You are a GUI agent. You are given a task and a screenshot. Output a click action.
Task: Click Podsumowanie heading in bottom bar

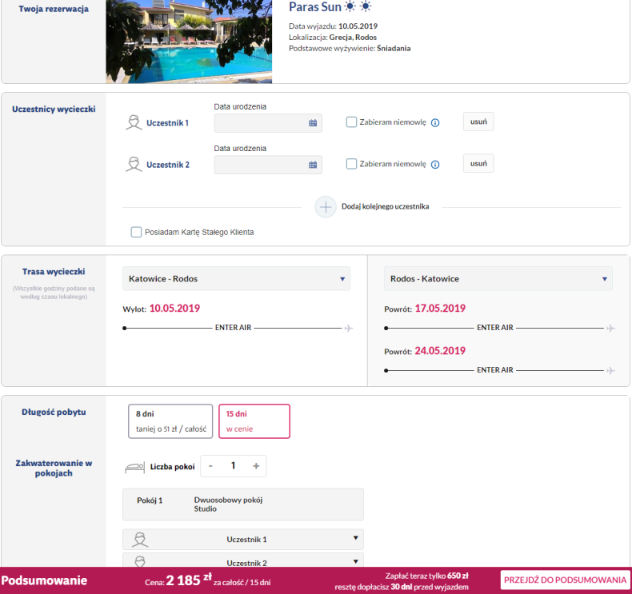(44, 580)
